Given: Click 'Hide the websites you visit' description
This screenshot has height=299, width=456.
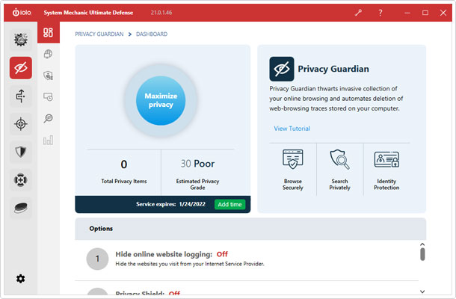Looking at the screenshot, I should click(x=190, y=264).
